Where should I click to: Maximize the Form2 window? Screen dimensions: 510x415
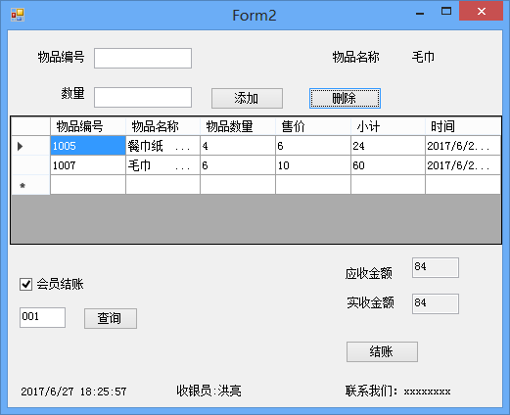[x=446, y=11]
